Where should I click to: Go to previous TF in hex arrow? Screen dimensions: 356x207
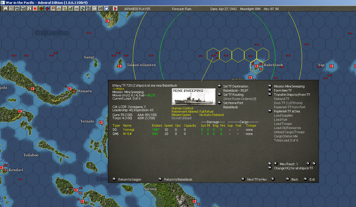[x=243, y=179]
